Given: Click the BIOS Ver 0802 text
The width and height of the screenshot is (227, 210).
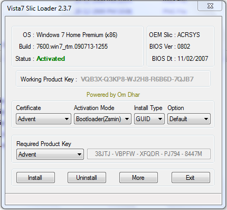Looking at the screenshot, I should click(x=169, y=47).
